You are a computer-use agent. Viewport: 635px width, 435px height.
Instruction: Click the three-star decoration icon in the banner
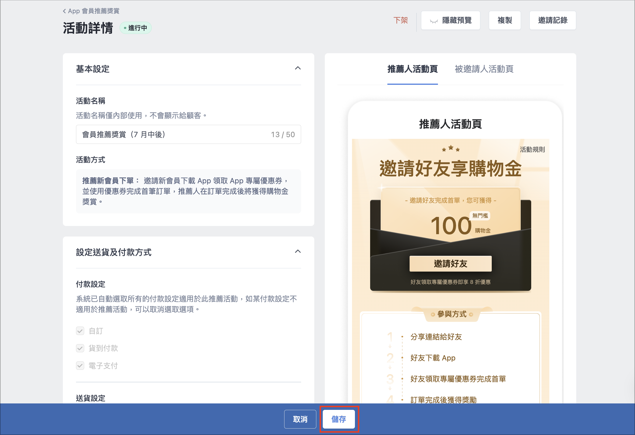(451, 149)
